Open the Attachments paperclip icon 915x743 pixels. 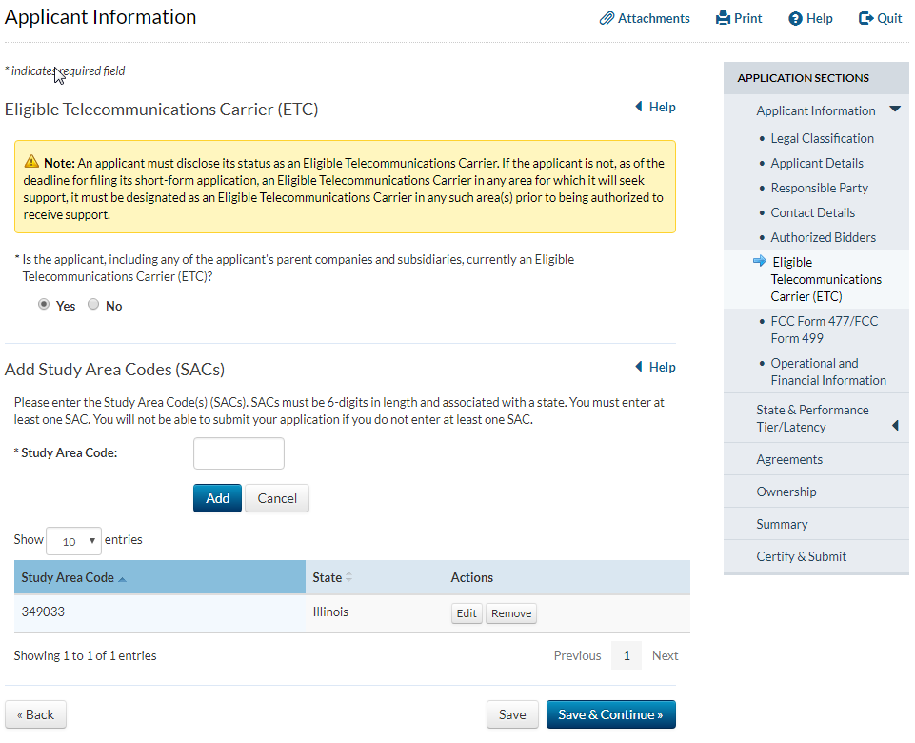[x=607, y=19]
